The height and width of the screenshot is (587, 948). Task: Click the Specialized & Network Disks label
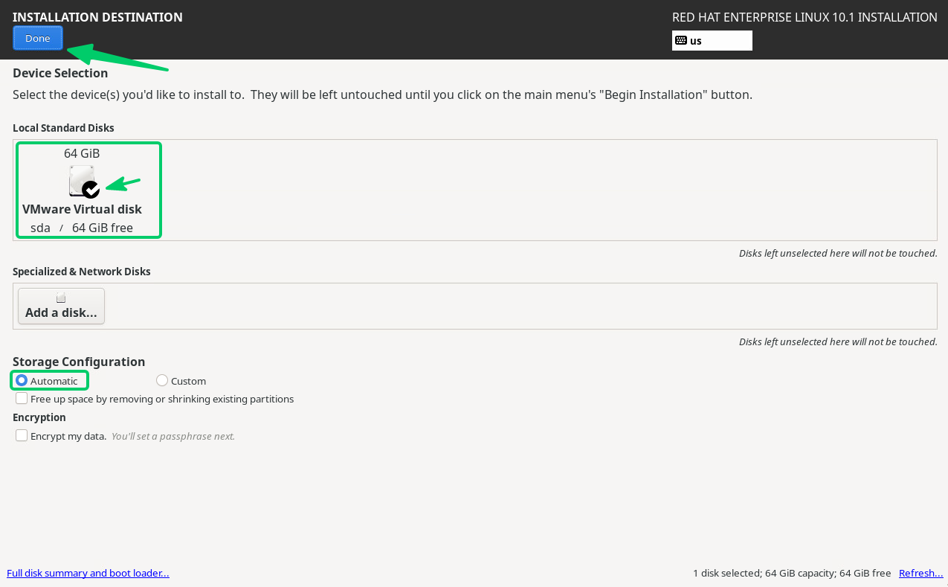click(82, 272)
